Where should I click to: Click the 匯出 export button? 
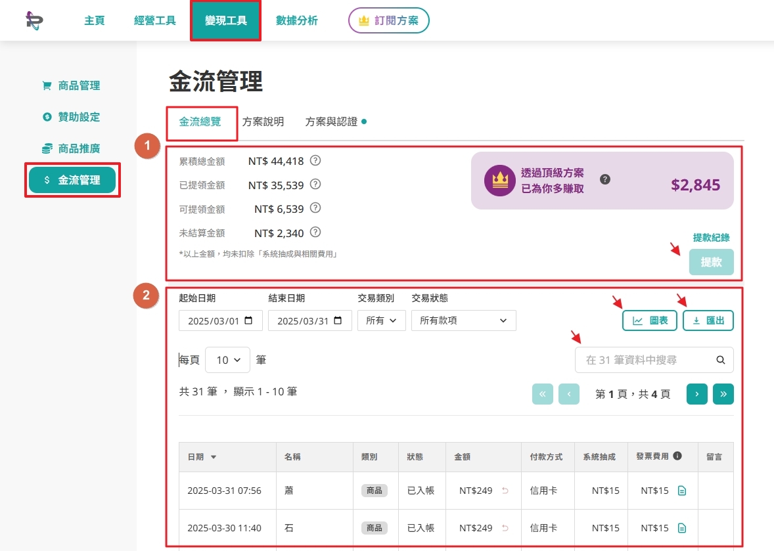click(x=708, y=320)
